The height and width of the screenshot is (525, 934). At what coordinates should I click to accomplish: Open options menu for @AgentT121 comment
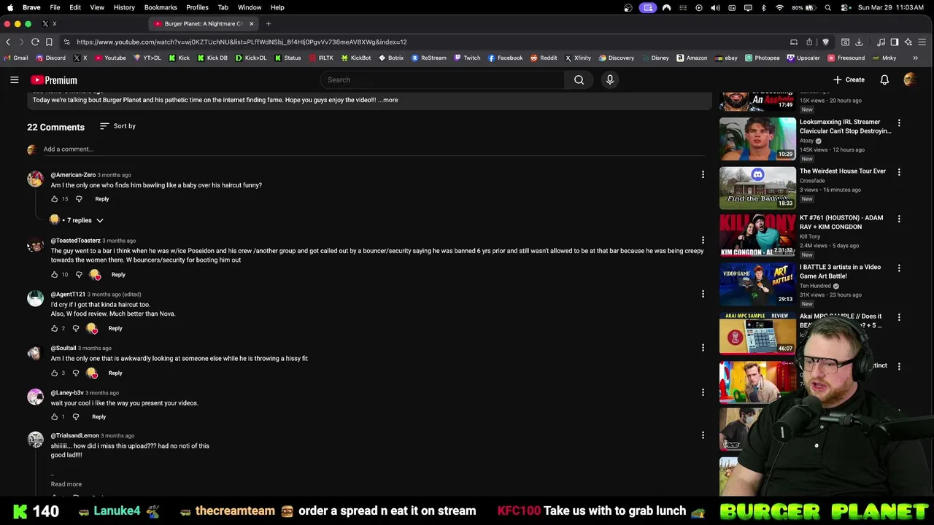pos(703,294)
